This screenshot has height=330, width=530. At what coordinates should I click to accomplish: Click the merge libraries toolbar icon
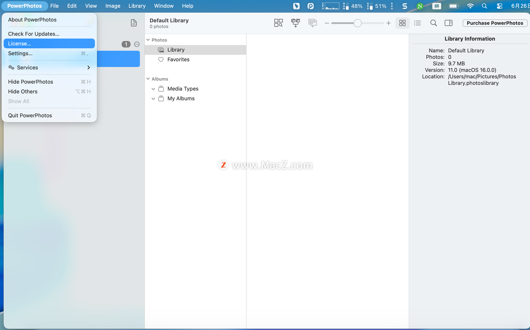[x=295, y=23]
